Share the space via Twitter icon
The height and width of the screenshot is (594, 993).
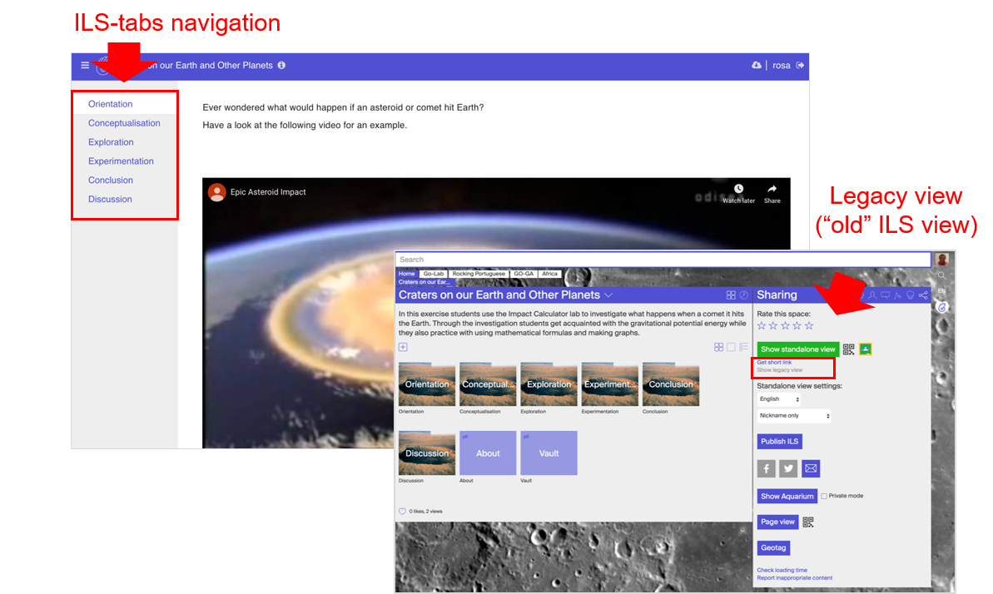click(x=787, y=468)
